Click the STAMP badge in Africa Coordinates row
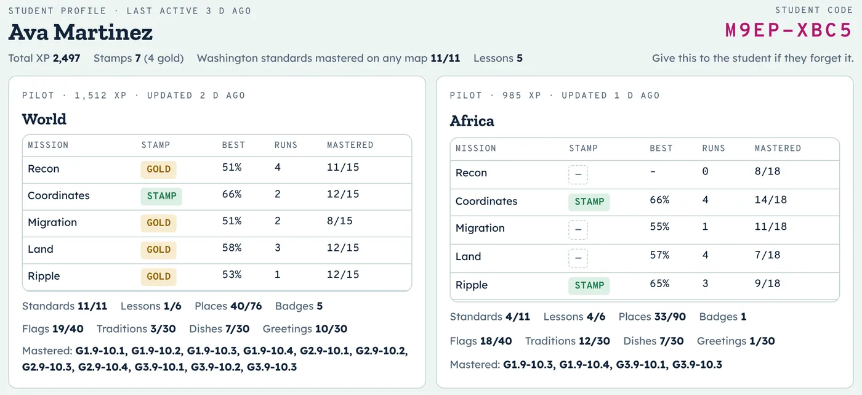This screenshot has width=862, height=395. point(589,202)
